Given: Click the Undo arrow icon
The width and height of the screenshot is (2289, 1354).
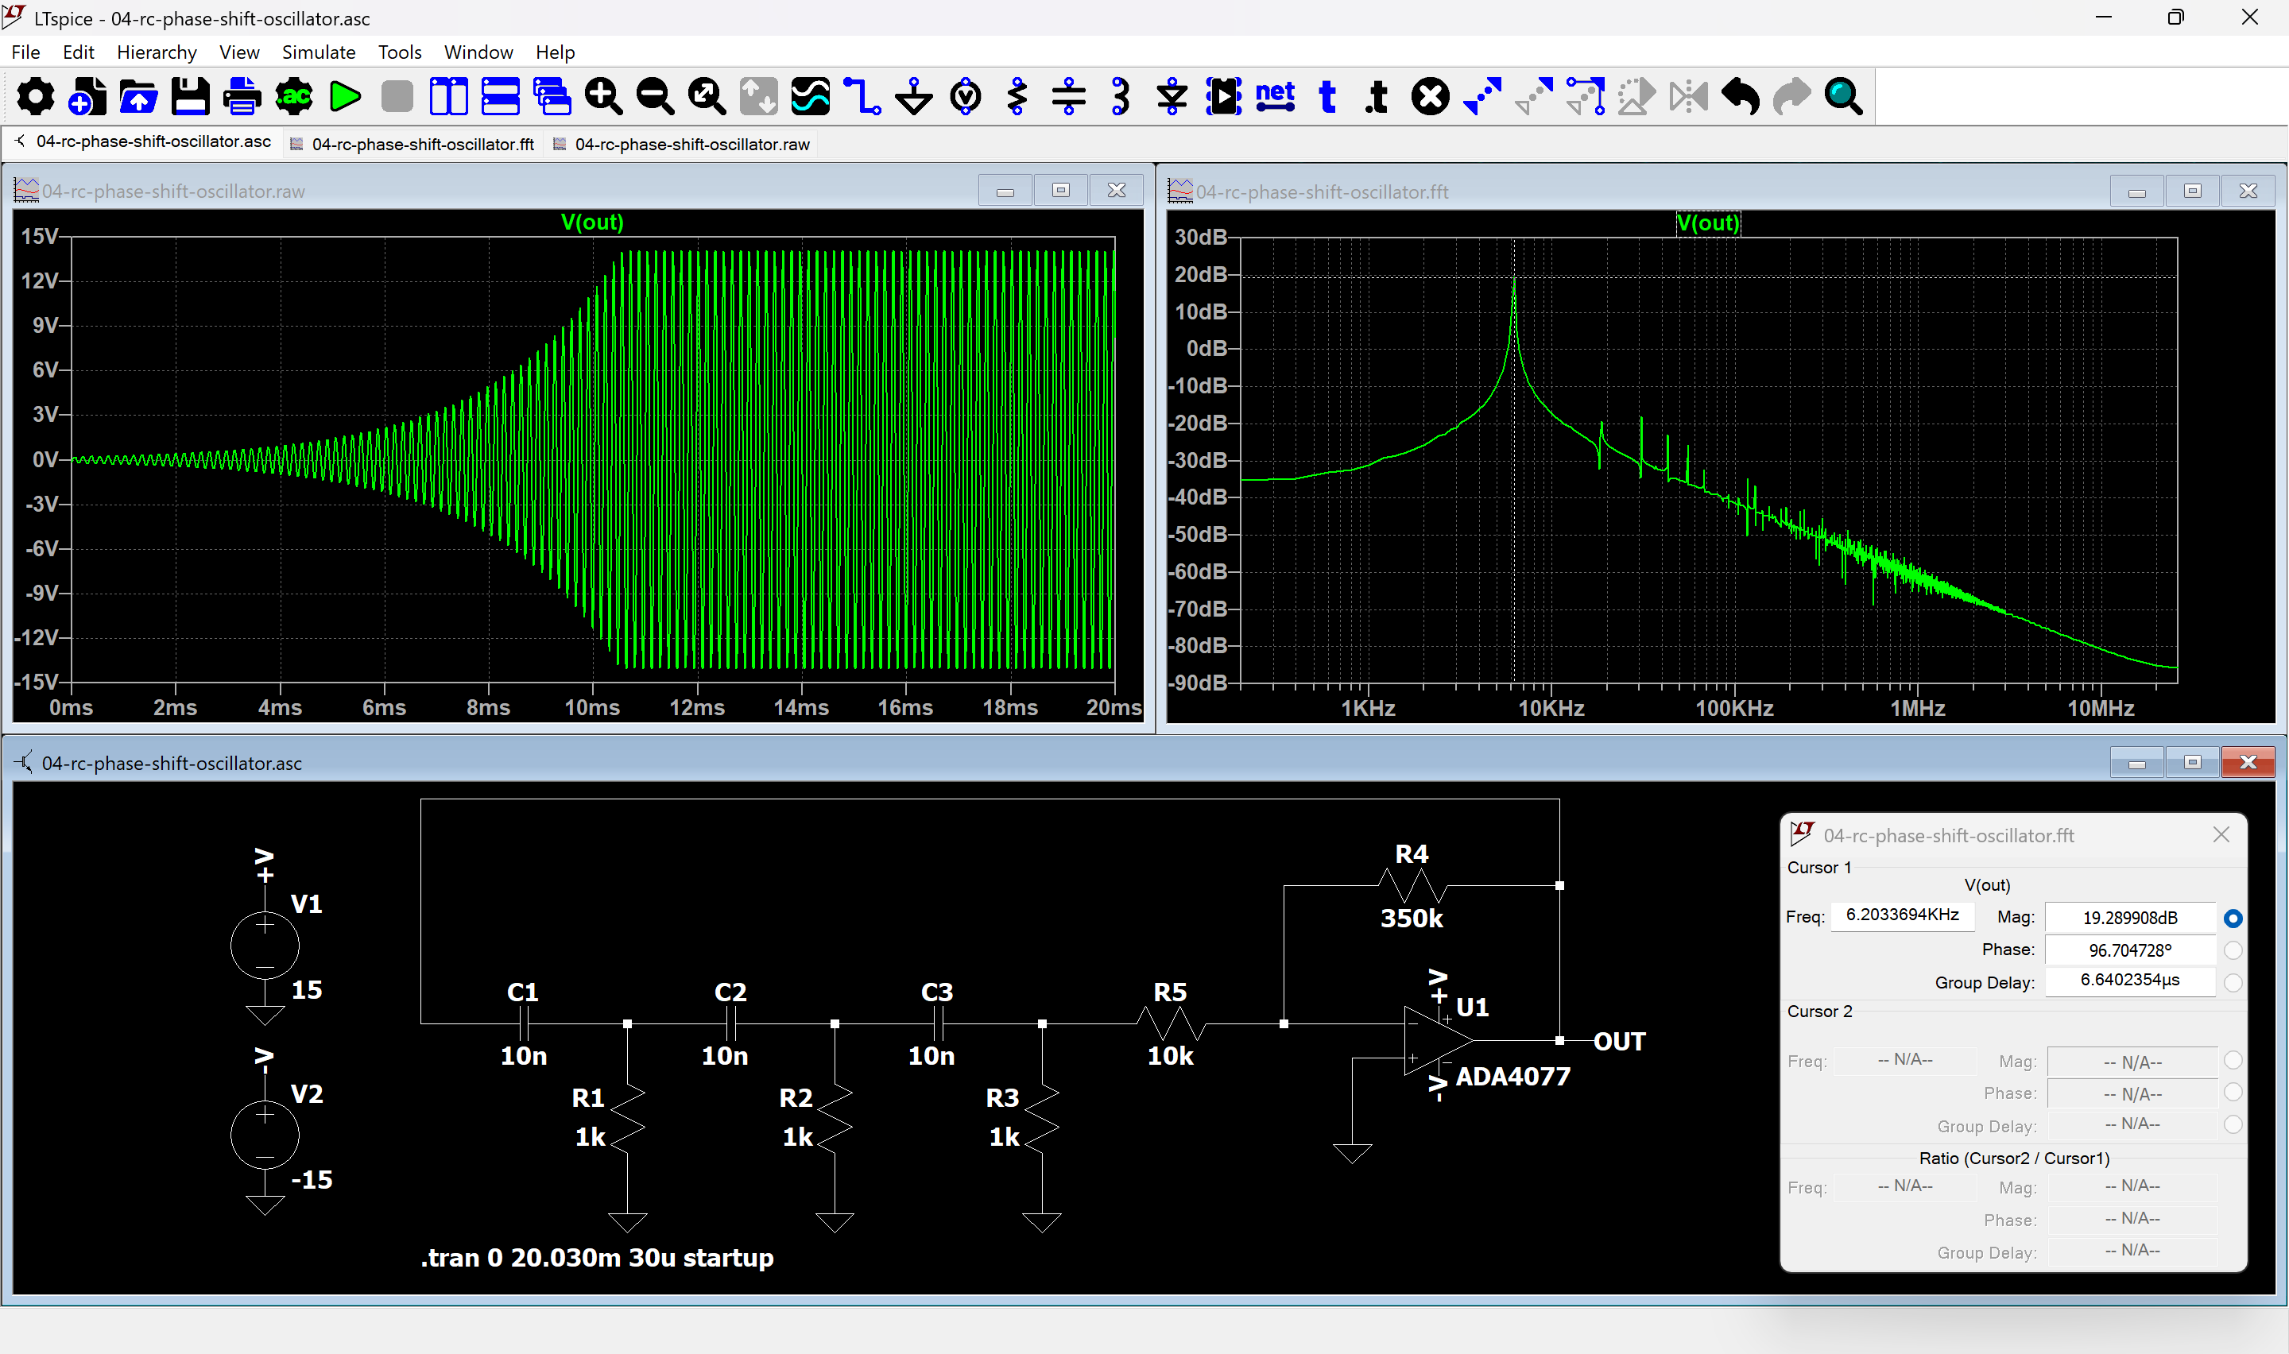Looking at the screenshot, I should pos(1740,96).
